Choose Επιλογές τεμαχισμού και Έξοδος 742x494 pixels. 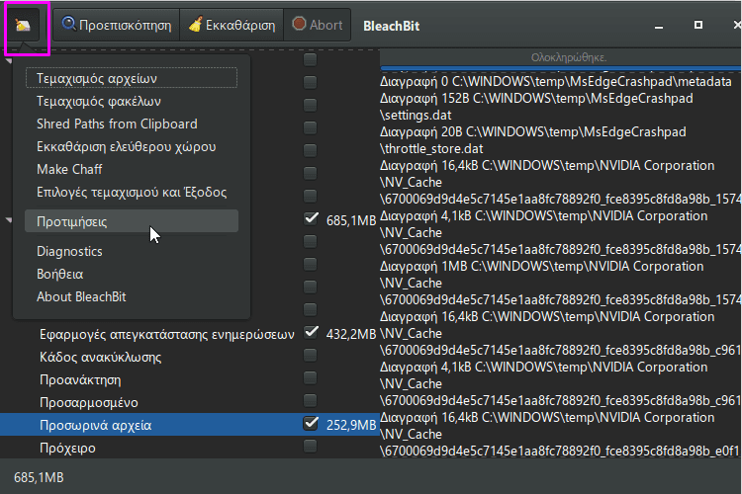131,192
